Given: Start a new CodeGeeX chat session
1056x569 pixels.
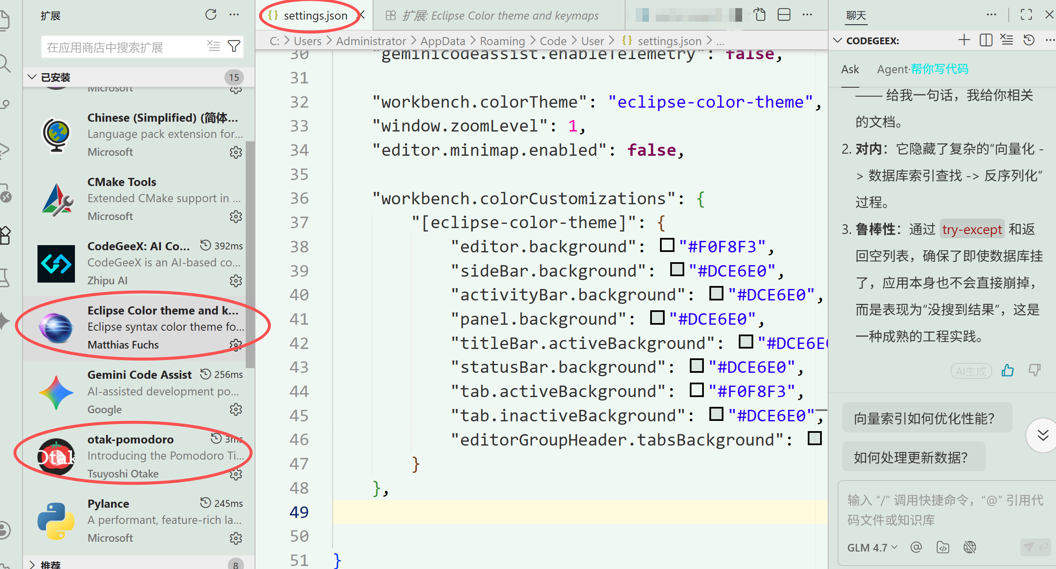Looking at the screenshot, I should [964, 40].
